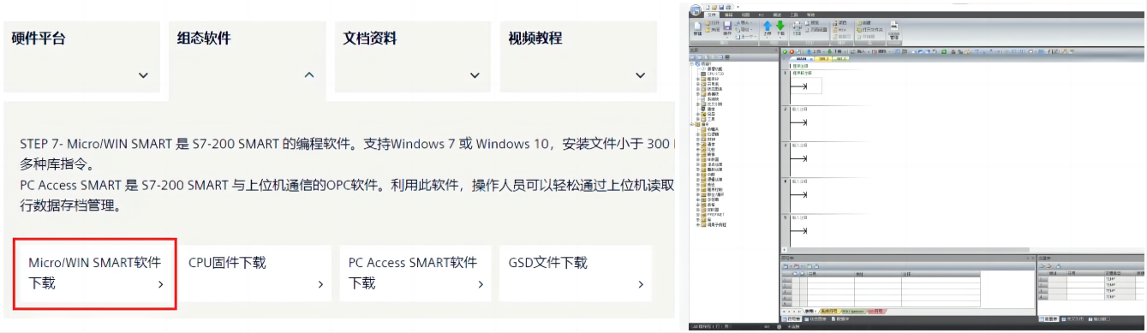Select the PLC ribbon tab
The image size is (1147, 333).
pos(762,15)
